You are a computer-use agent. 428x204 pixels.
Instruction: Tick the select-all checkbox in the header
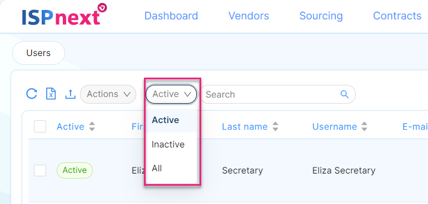click(x=40, y=126)
